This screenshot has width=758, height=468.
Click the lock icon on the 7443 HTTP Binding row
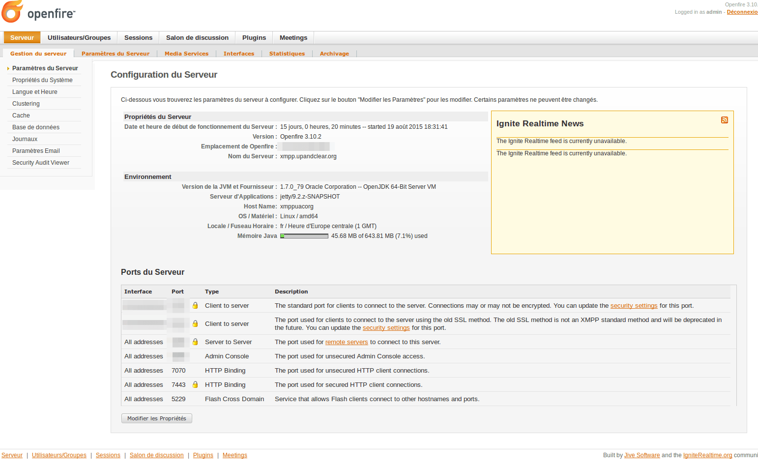tap(195, 384)
